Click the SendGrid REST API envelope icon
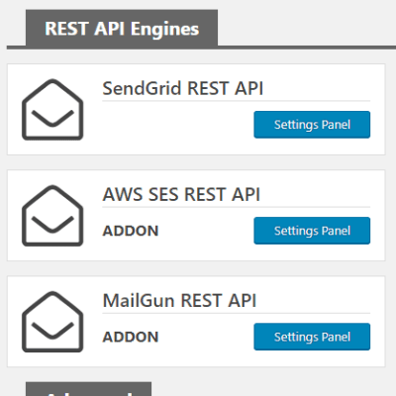This screenshot has width=396, height=396. coord(52,110)
